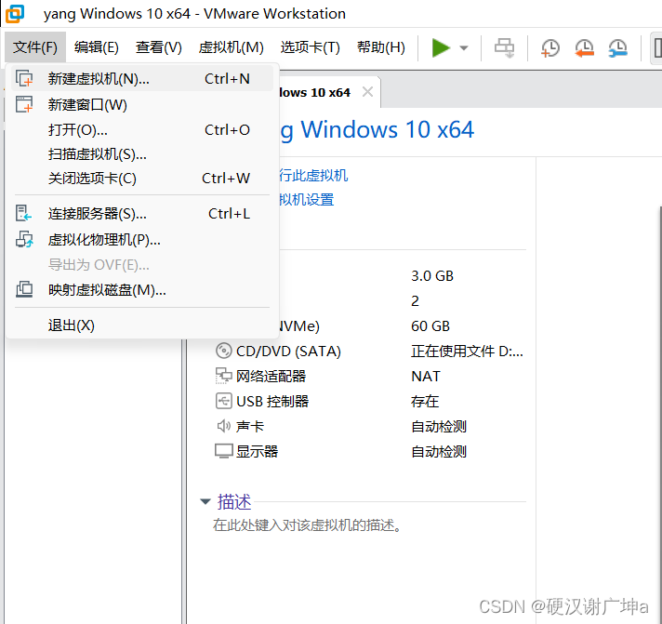Open snapshot manager wrench clock icon
662x624 pixels.
point(617,47)
